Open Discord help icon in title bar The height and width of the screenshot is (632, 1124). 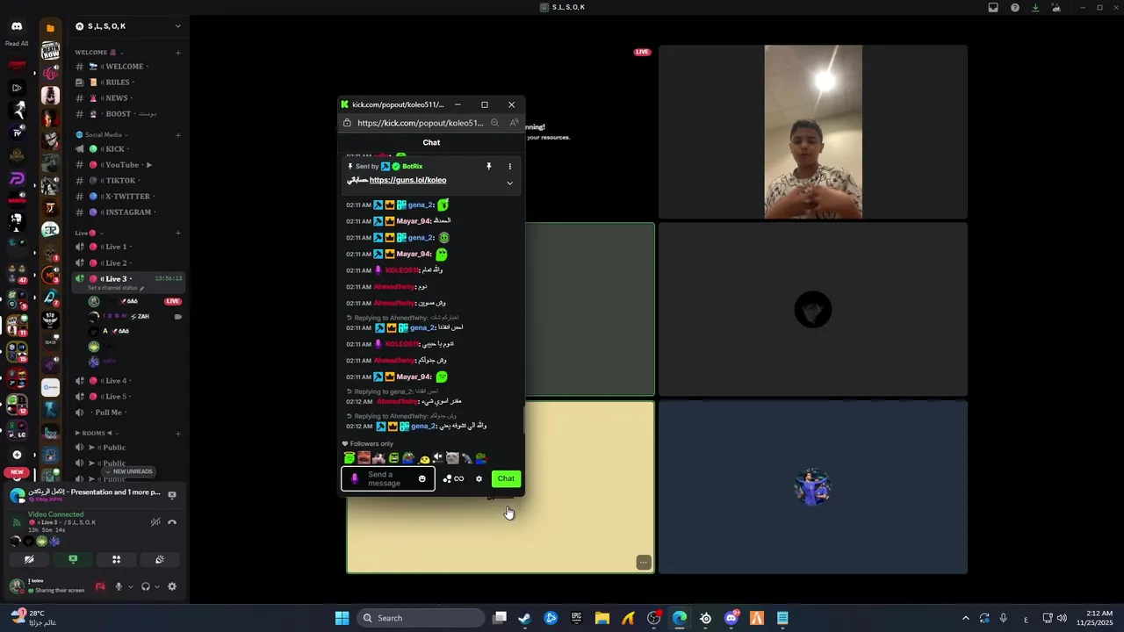[x=1015, y=7]
